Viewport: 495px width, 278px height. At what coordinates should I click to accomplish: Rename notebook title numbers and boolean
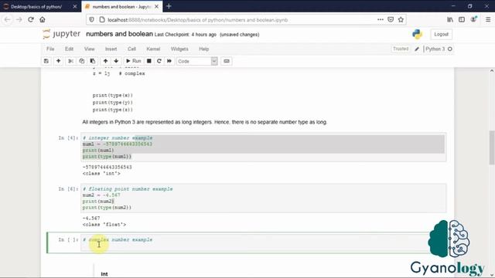pyautogui.click(x=119, y=34)
